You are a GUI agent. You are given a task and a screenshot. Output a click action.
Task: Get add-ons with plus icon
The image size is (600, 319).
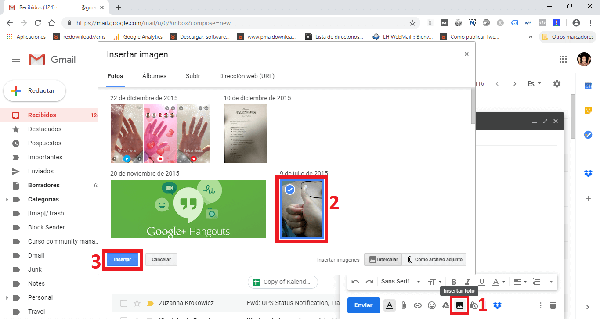588,198
